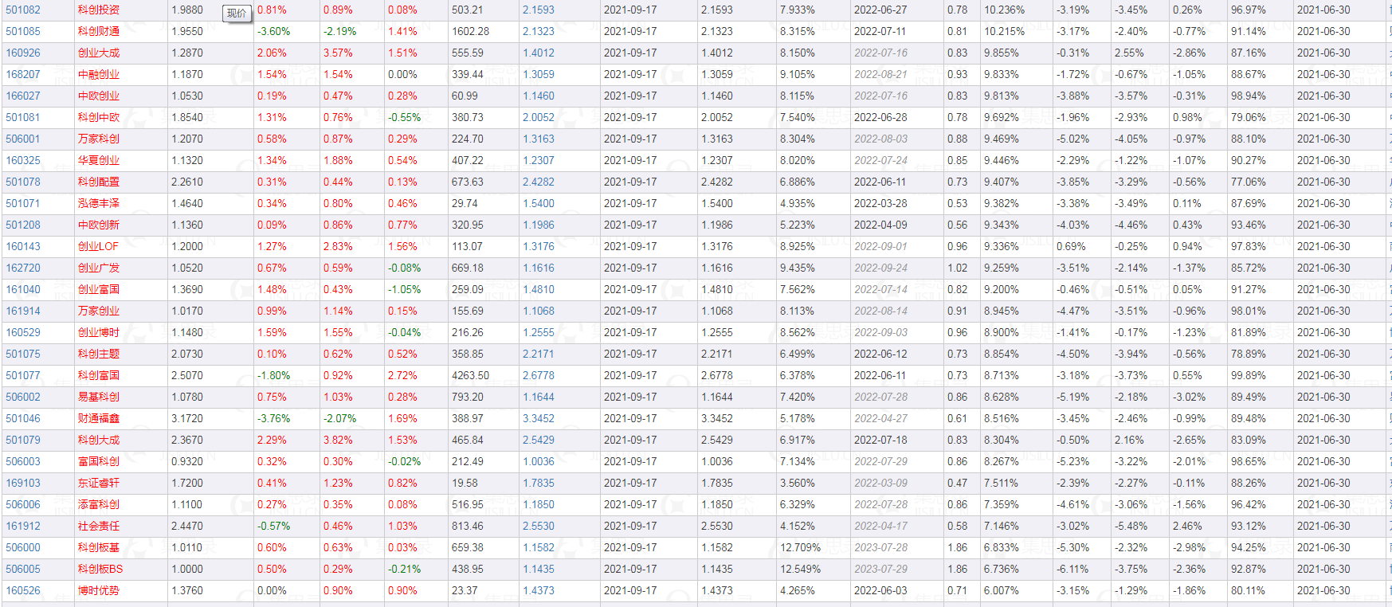Open fund code 160325
Viewport: 1392px width, 607px height.
[x=23, y=160]
